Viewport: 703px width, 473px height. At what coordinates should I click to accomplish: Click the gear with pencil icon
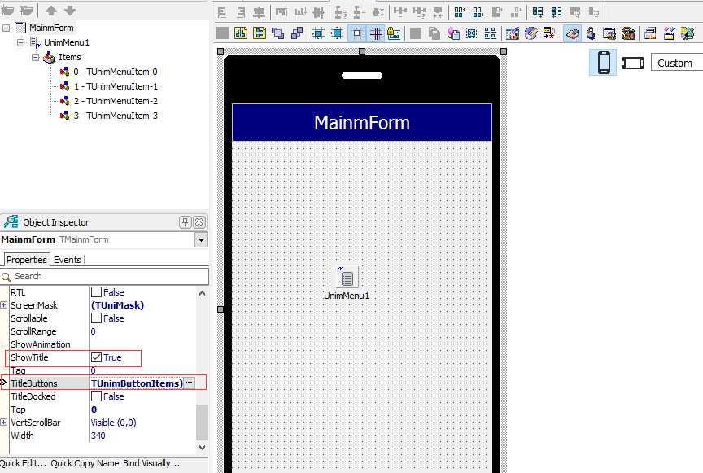coord(531,33)
